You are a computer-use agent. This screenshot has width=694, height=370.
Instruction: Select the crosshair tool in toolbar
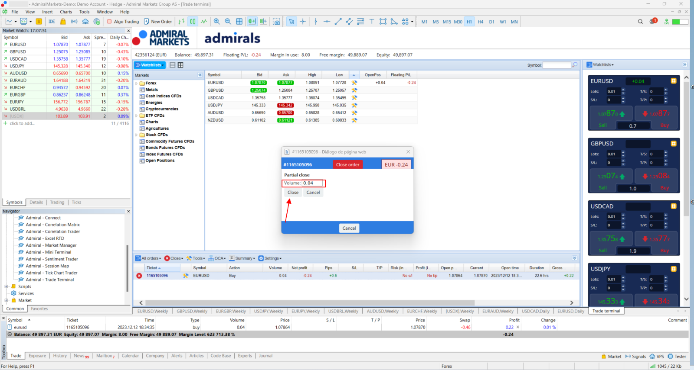click(x=303, y=22)
